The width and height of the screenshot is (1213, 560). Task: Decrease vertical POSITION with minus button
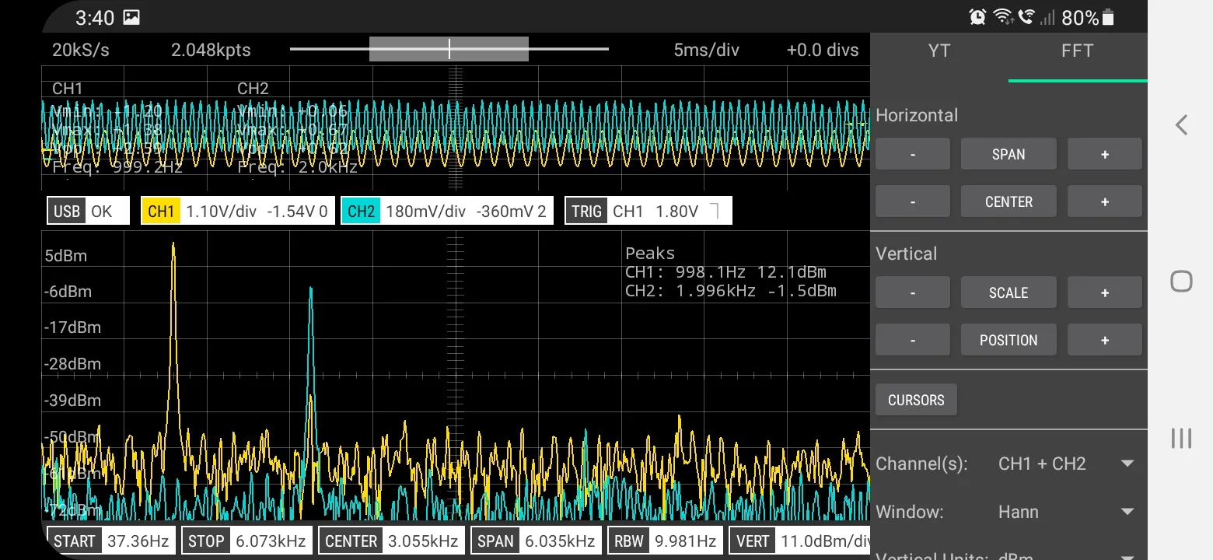(913, 340)
